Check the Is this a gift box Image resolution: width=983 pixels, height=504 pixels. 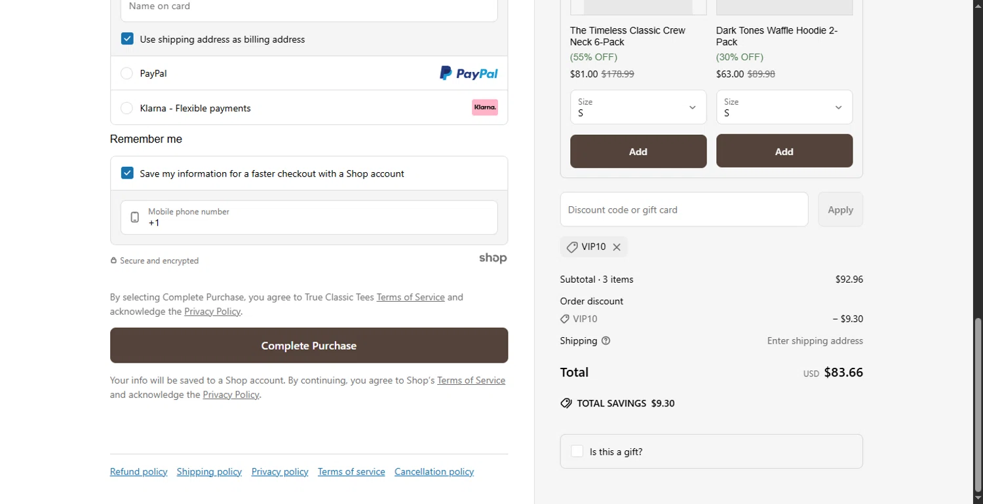pos(577,452)
